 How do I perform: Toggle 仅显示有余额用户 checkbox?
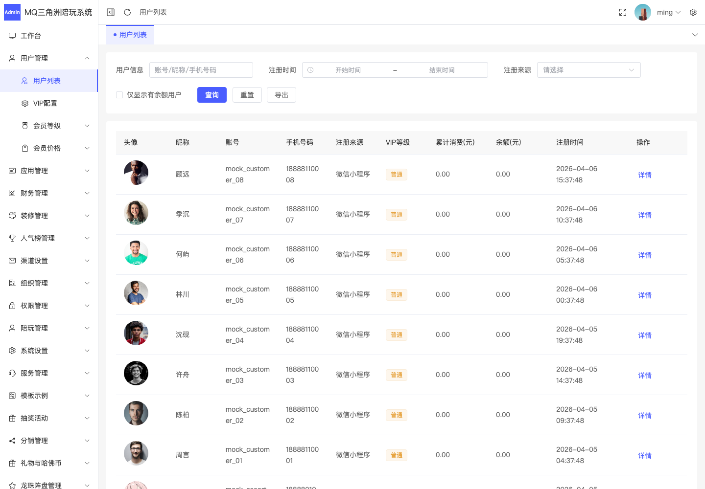tap(119, 95)
